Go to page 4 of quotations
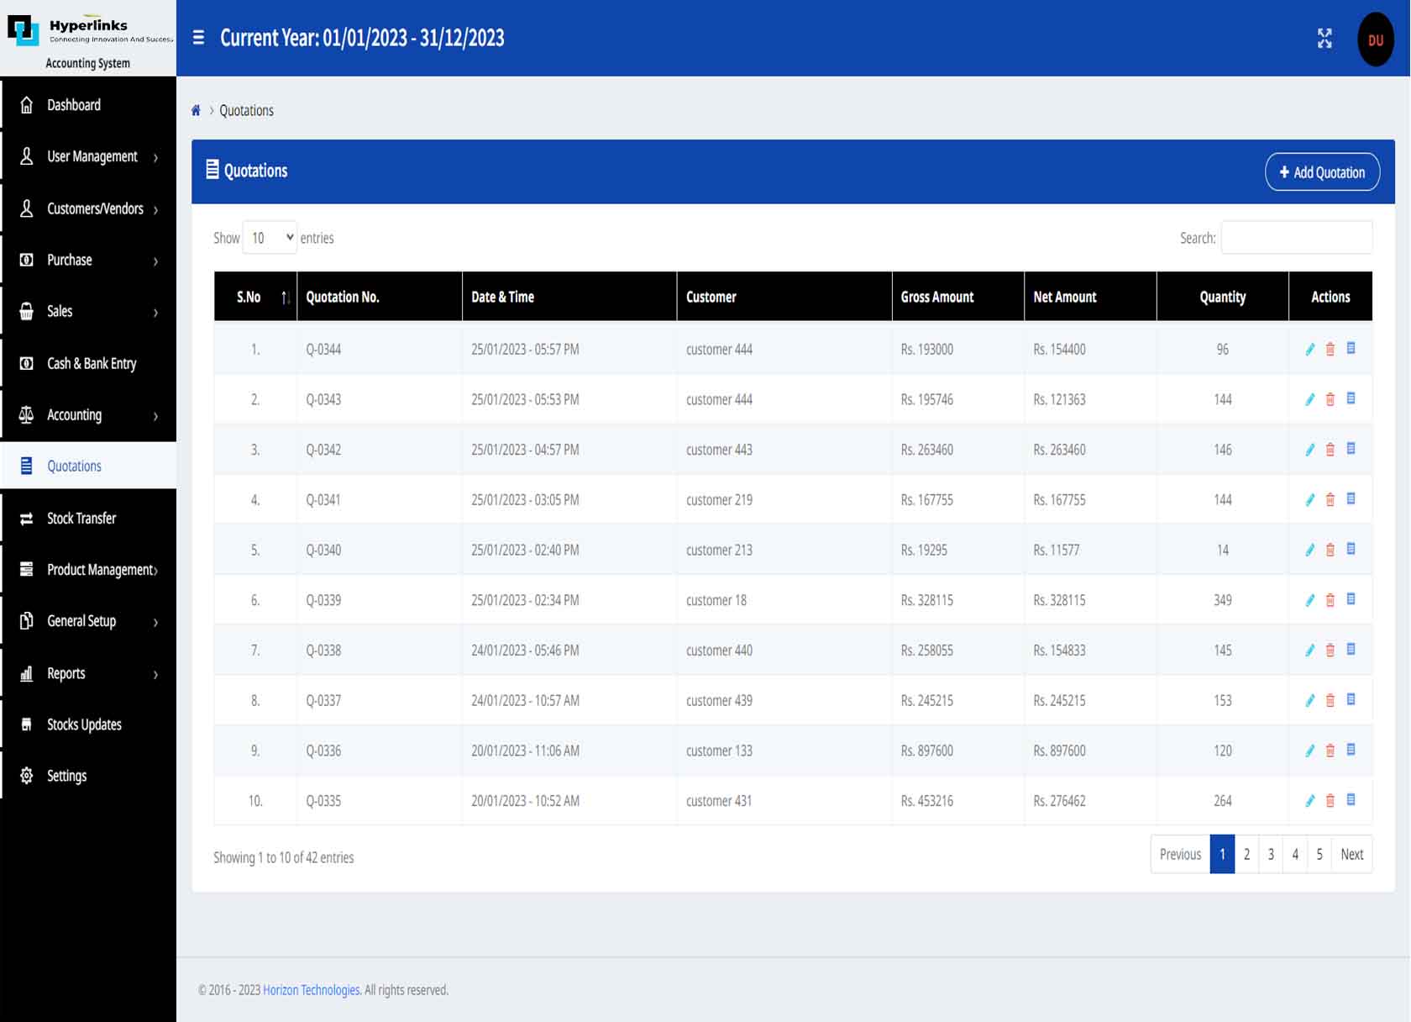This screenshot has width=1411, height=1022. pos(1295,854)
